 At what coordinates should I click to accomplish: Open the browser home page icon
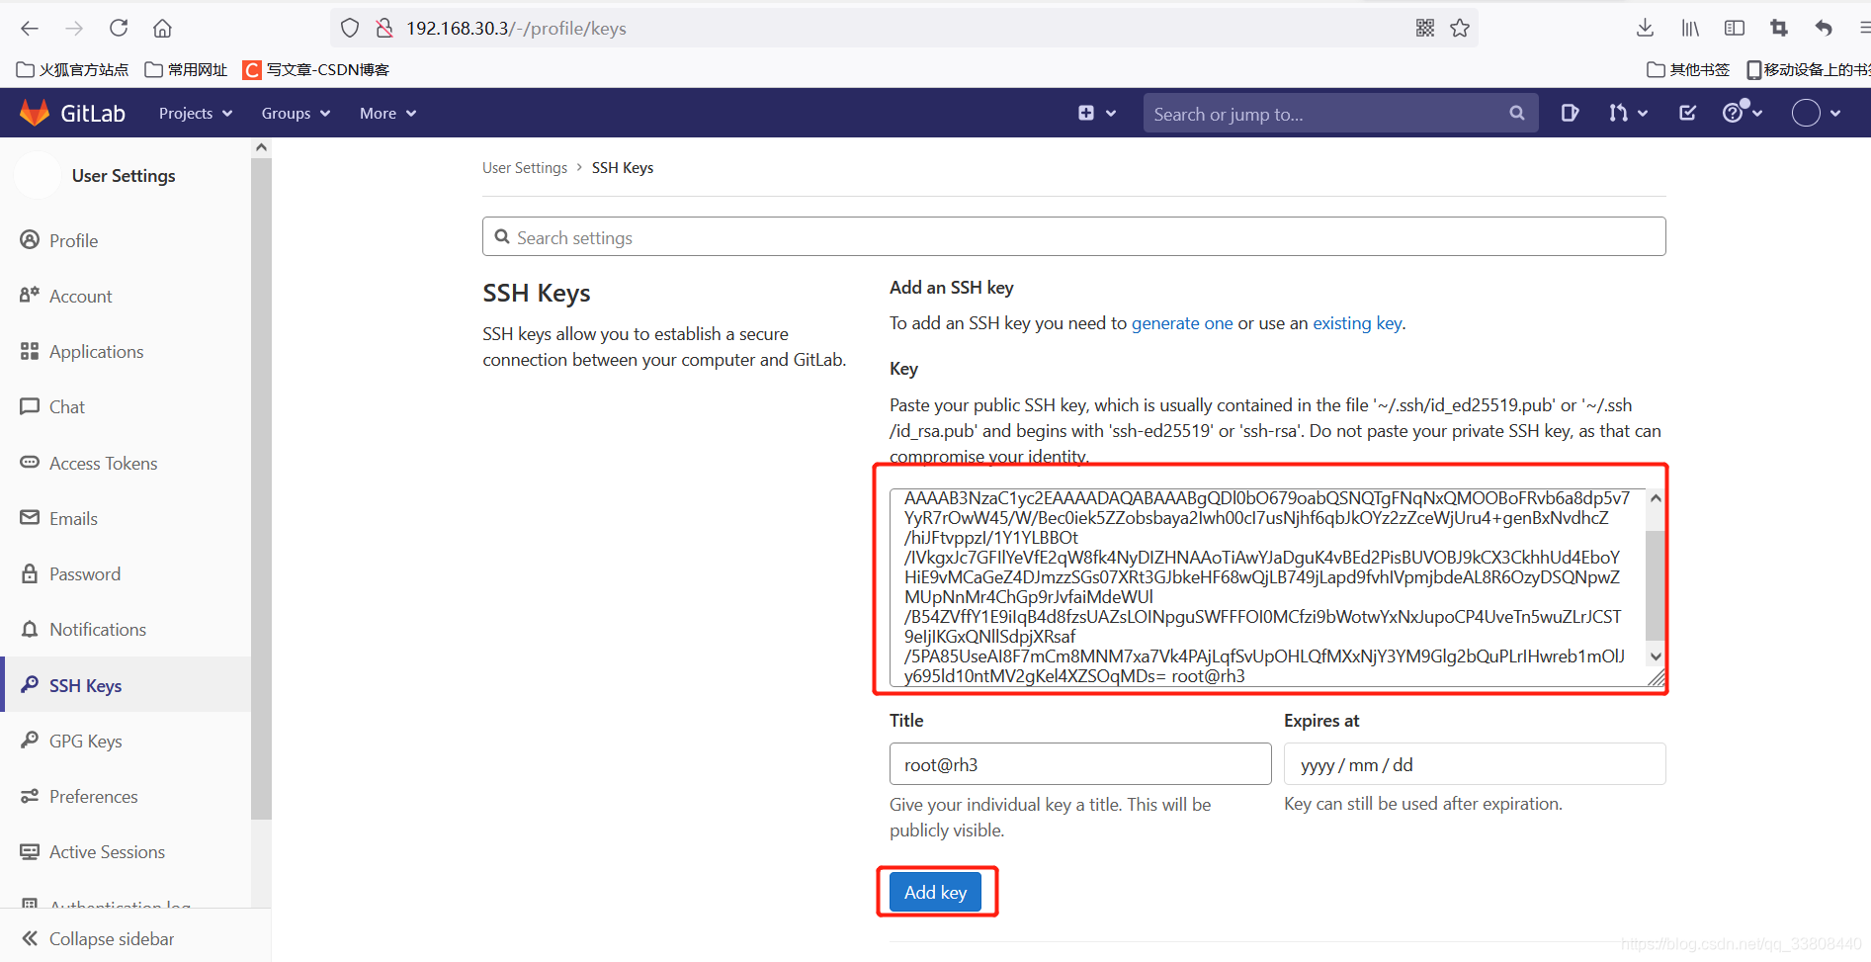162,28
